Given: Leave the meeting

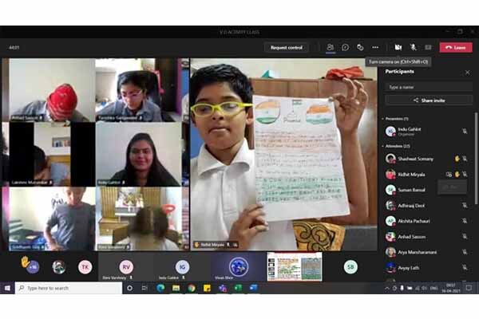Looking at the screenshot, I should pos(456,48).
